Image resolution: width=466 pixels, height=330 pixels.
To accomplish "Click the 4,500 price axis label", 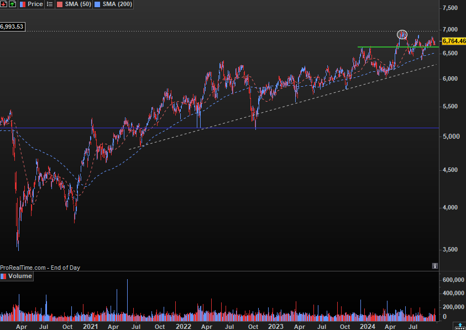I will click(450, 170).
